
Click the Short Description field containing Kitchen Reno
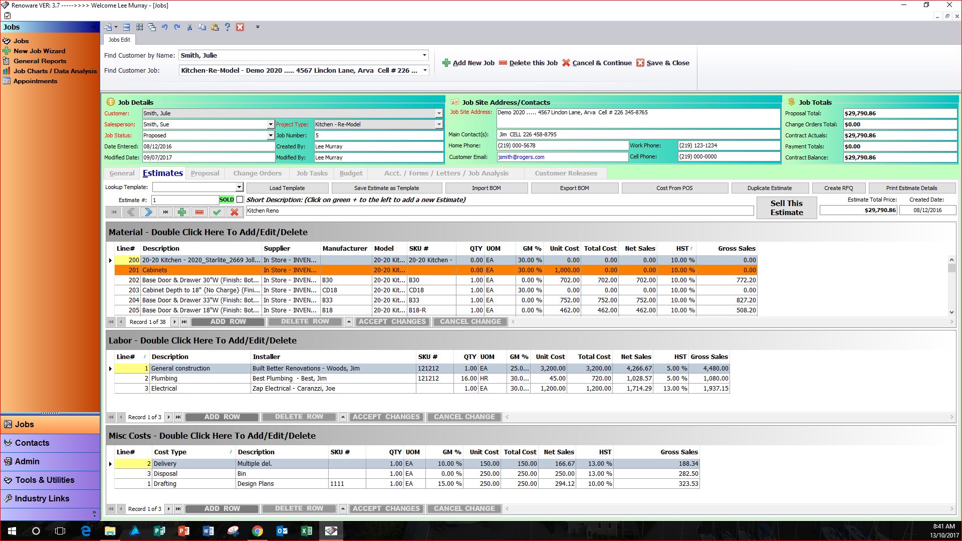500,211
